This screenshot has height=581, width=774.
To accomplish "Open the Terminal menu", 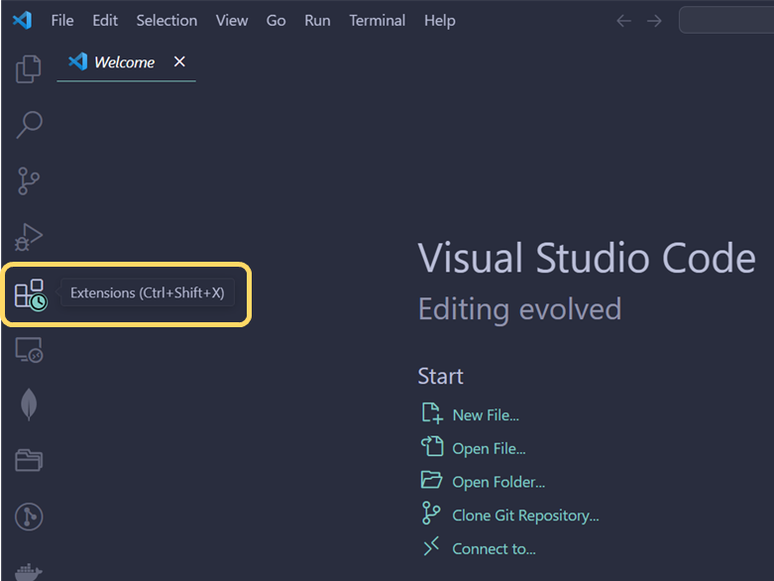I will point(378,20).
